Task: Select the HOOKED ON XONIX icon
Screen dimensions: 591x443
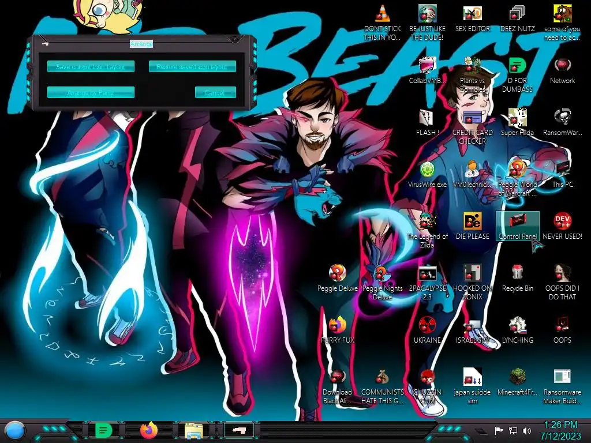Action: (472, 282)
